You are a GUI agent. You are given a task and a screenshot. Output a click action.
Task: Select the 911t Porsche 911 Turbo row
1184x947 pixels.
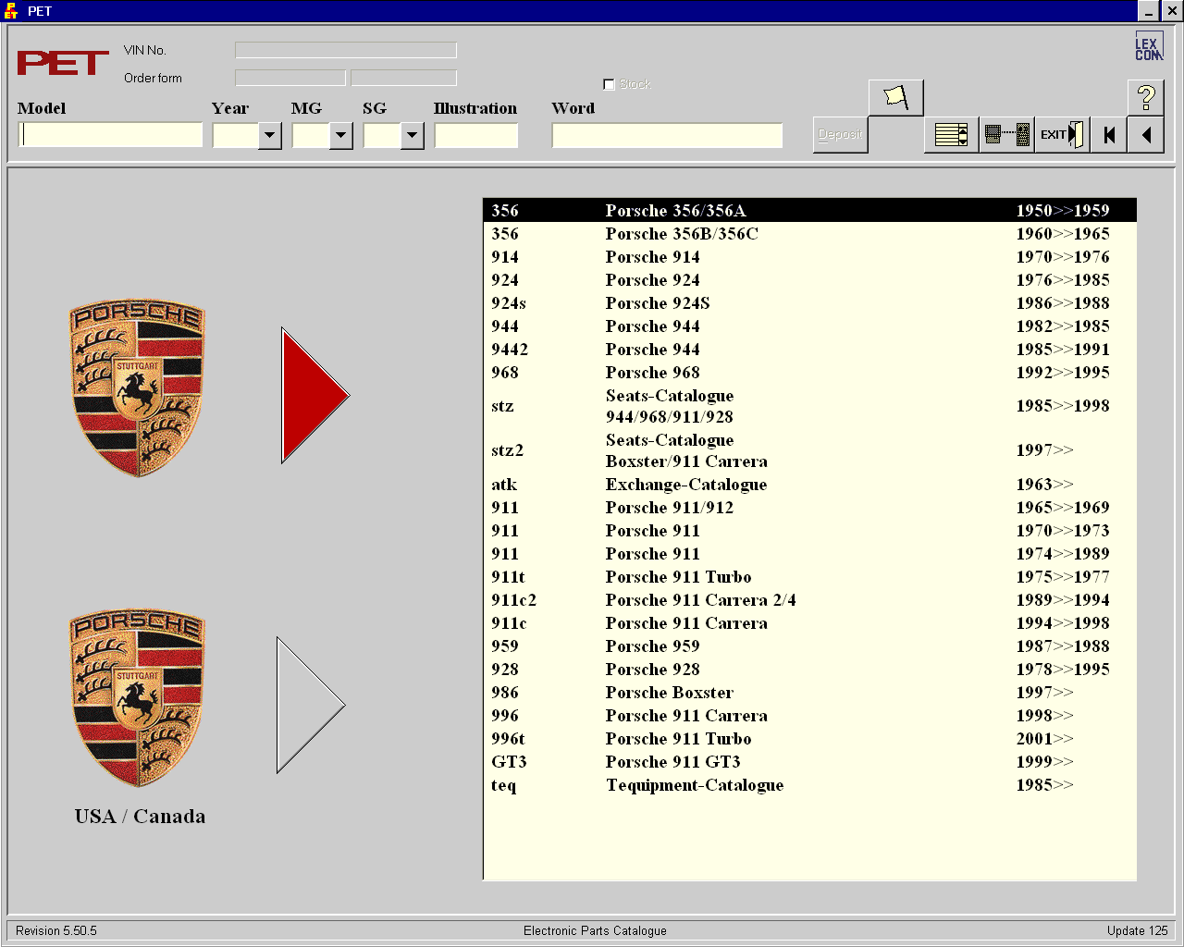click(809, 577)
